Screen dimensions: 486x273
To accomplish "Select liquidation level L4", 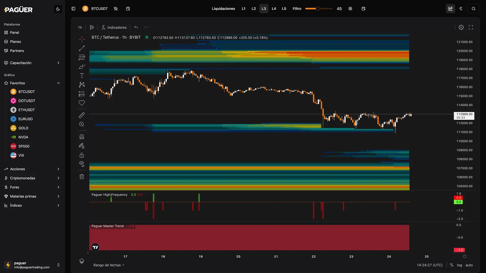I will [274, 9].
